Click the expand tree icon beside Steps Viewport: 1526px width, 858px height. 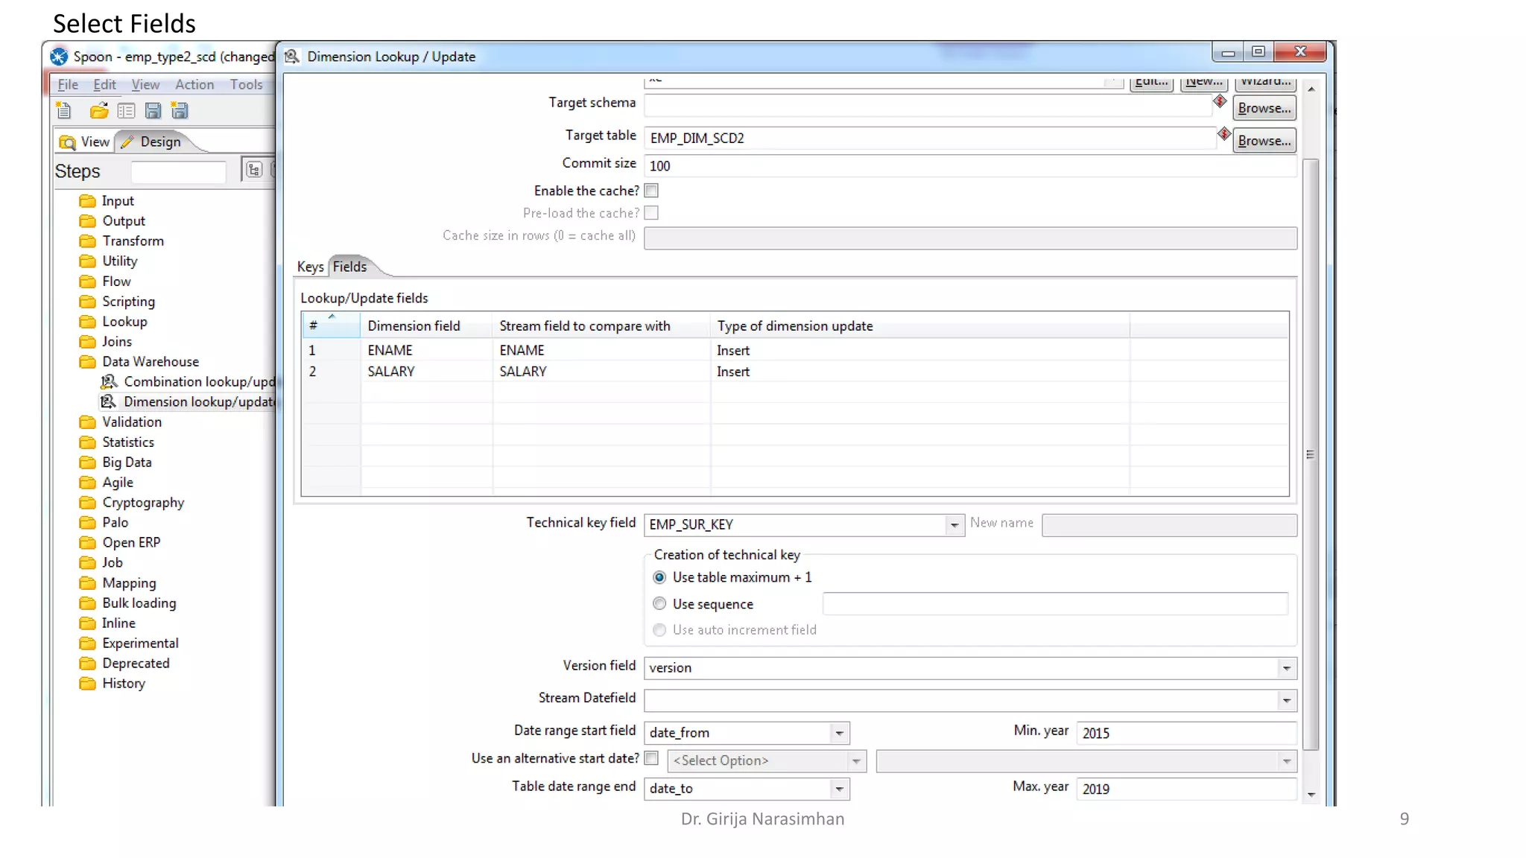pyautogui.click(x=254, y=170)
